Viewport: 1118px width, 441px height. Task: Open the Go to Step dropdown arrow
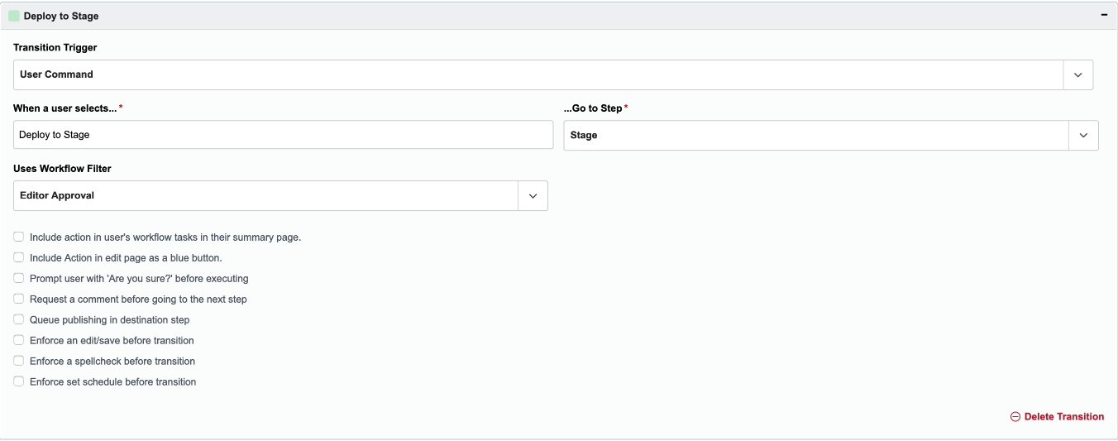[x=1083, y=136]
